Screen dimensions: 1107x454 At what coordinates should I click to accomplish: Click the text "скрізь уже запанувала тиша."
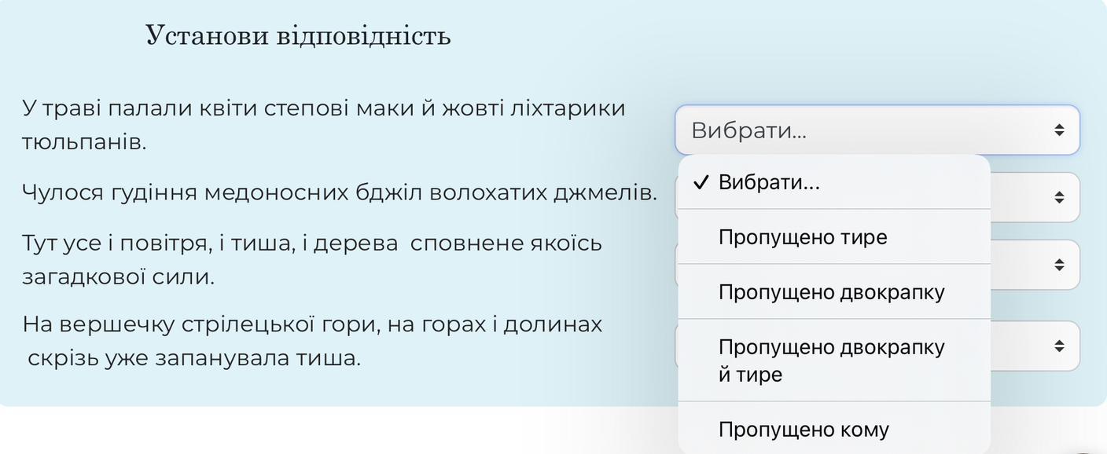click(x=194, y=358)
